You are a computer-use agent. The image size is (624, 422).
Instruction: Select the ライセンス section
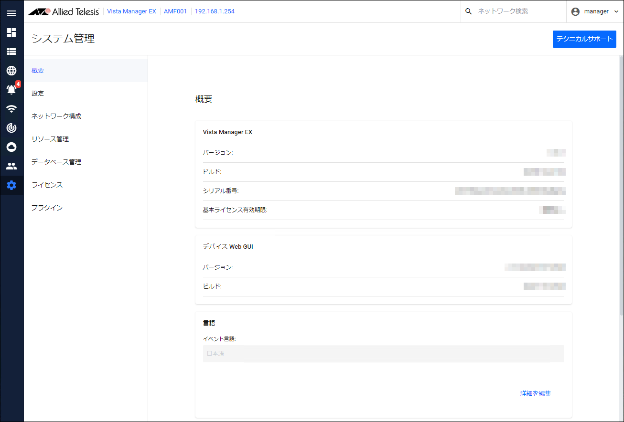(x=46, y=185)
